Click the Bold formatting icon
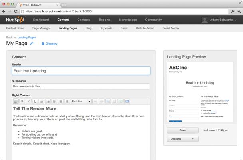 (x=22, y=102)
